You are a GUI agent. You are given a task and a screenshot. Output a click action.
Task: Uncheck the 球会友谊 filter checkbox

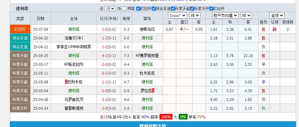[x=154, y=9]
